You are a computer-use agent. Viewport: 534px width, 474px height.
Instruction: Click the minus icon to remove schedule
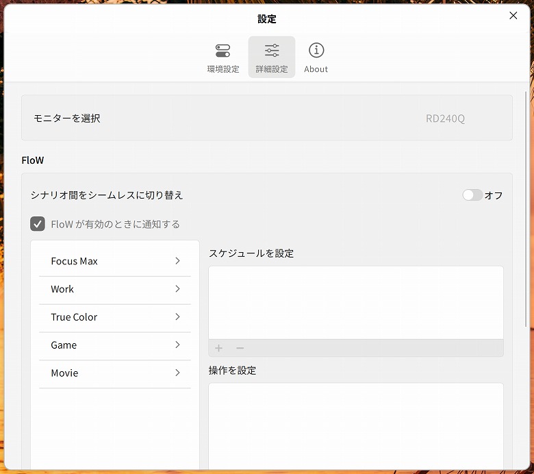[x=240, y=348]
